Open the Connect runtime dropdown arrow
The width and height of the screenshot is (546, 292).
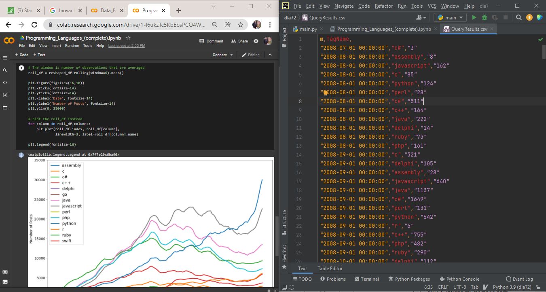pyautogui.click(x=232, y=55)
